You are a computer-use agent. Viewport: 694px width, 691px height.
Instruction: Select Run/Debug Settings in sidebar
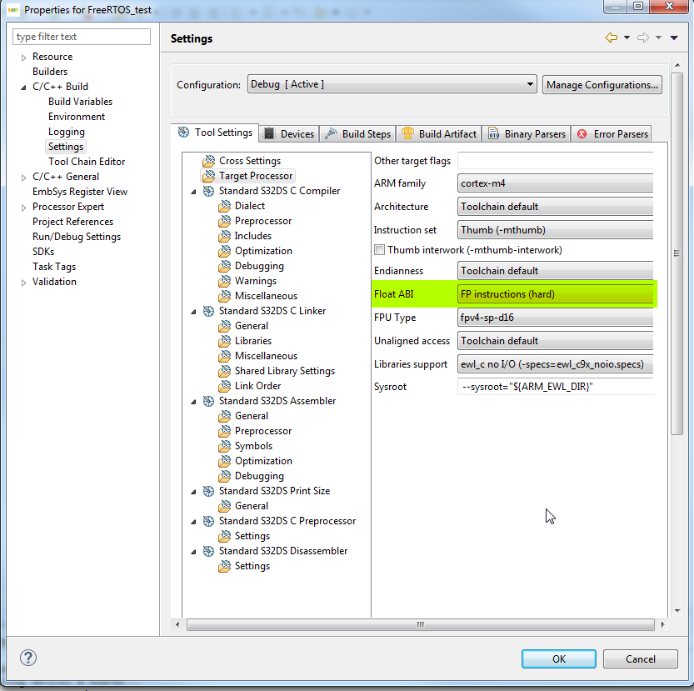point(77,237)
